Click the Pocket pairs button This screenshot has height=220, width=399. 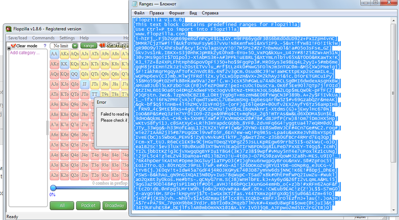click(88, 206)
